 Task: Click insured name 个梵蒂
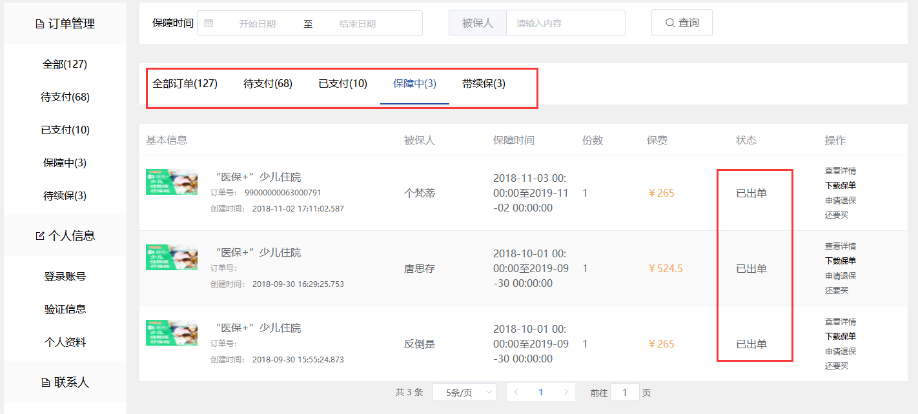[420, 193]
